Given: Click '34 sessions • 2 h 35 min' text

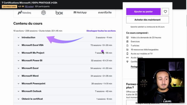Looking at the screenshot, I should click(x=101, y=76).
